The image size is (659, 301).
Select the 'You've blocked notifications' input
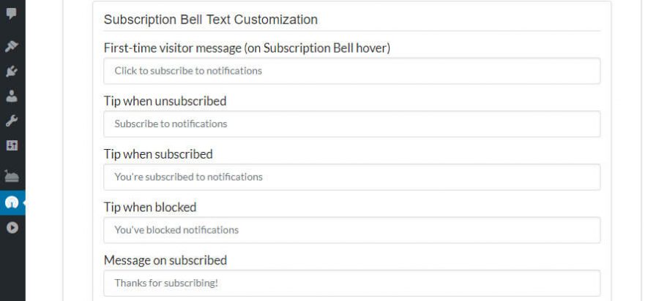(351, 230)
